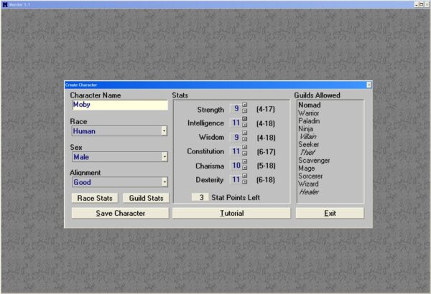Decrease Strength with the minus button

245,112
